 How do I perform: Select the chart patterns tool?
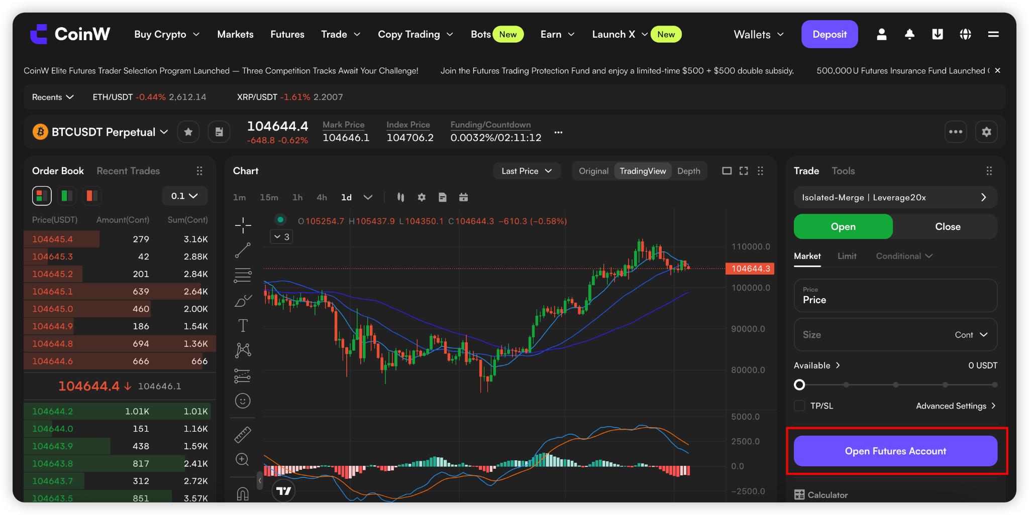click(243, 350)
